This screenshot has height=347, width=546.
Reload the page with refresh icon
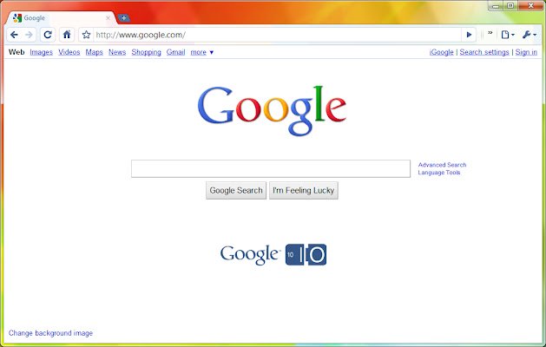(x=48, y=35)
